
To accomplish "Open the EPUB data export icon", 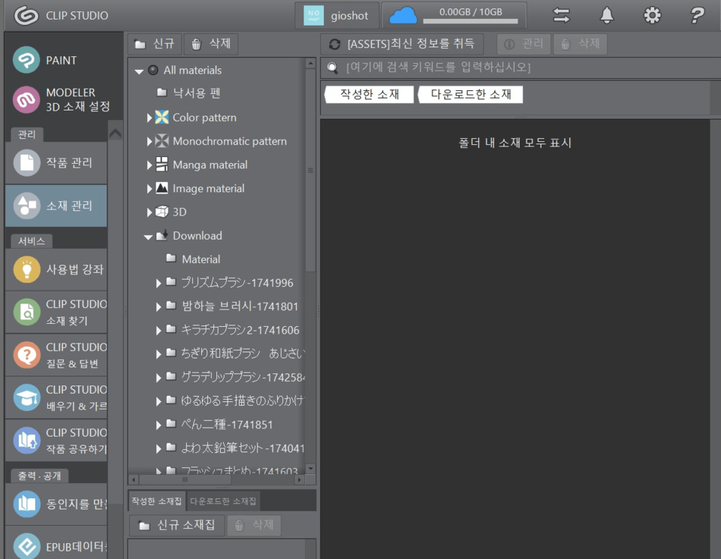I will tap(27, 545).
